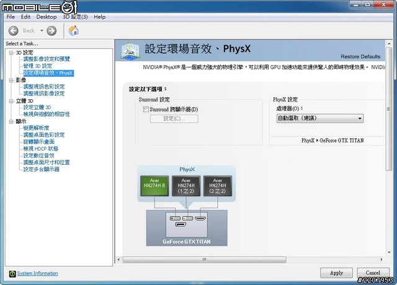Viewport: 397px width, 285px height.
Task: Open the 處理器 PhysX processor dropdown
Action: (x=320, y=118)
